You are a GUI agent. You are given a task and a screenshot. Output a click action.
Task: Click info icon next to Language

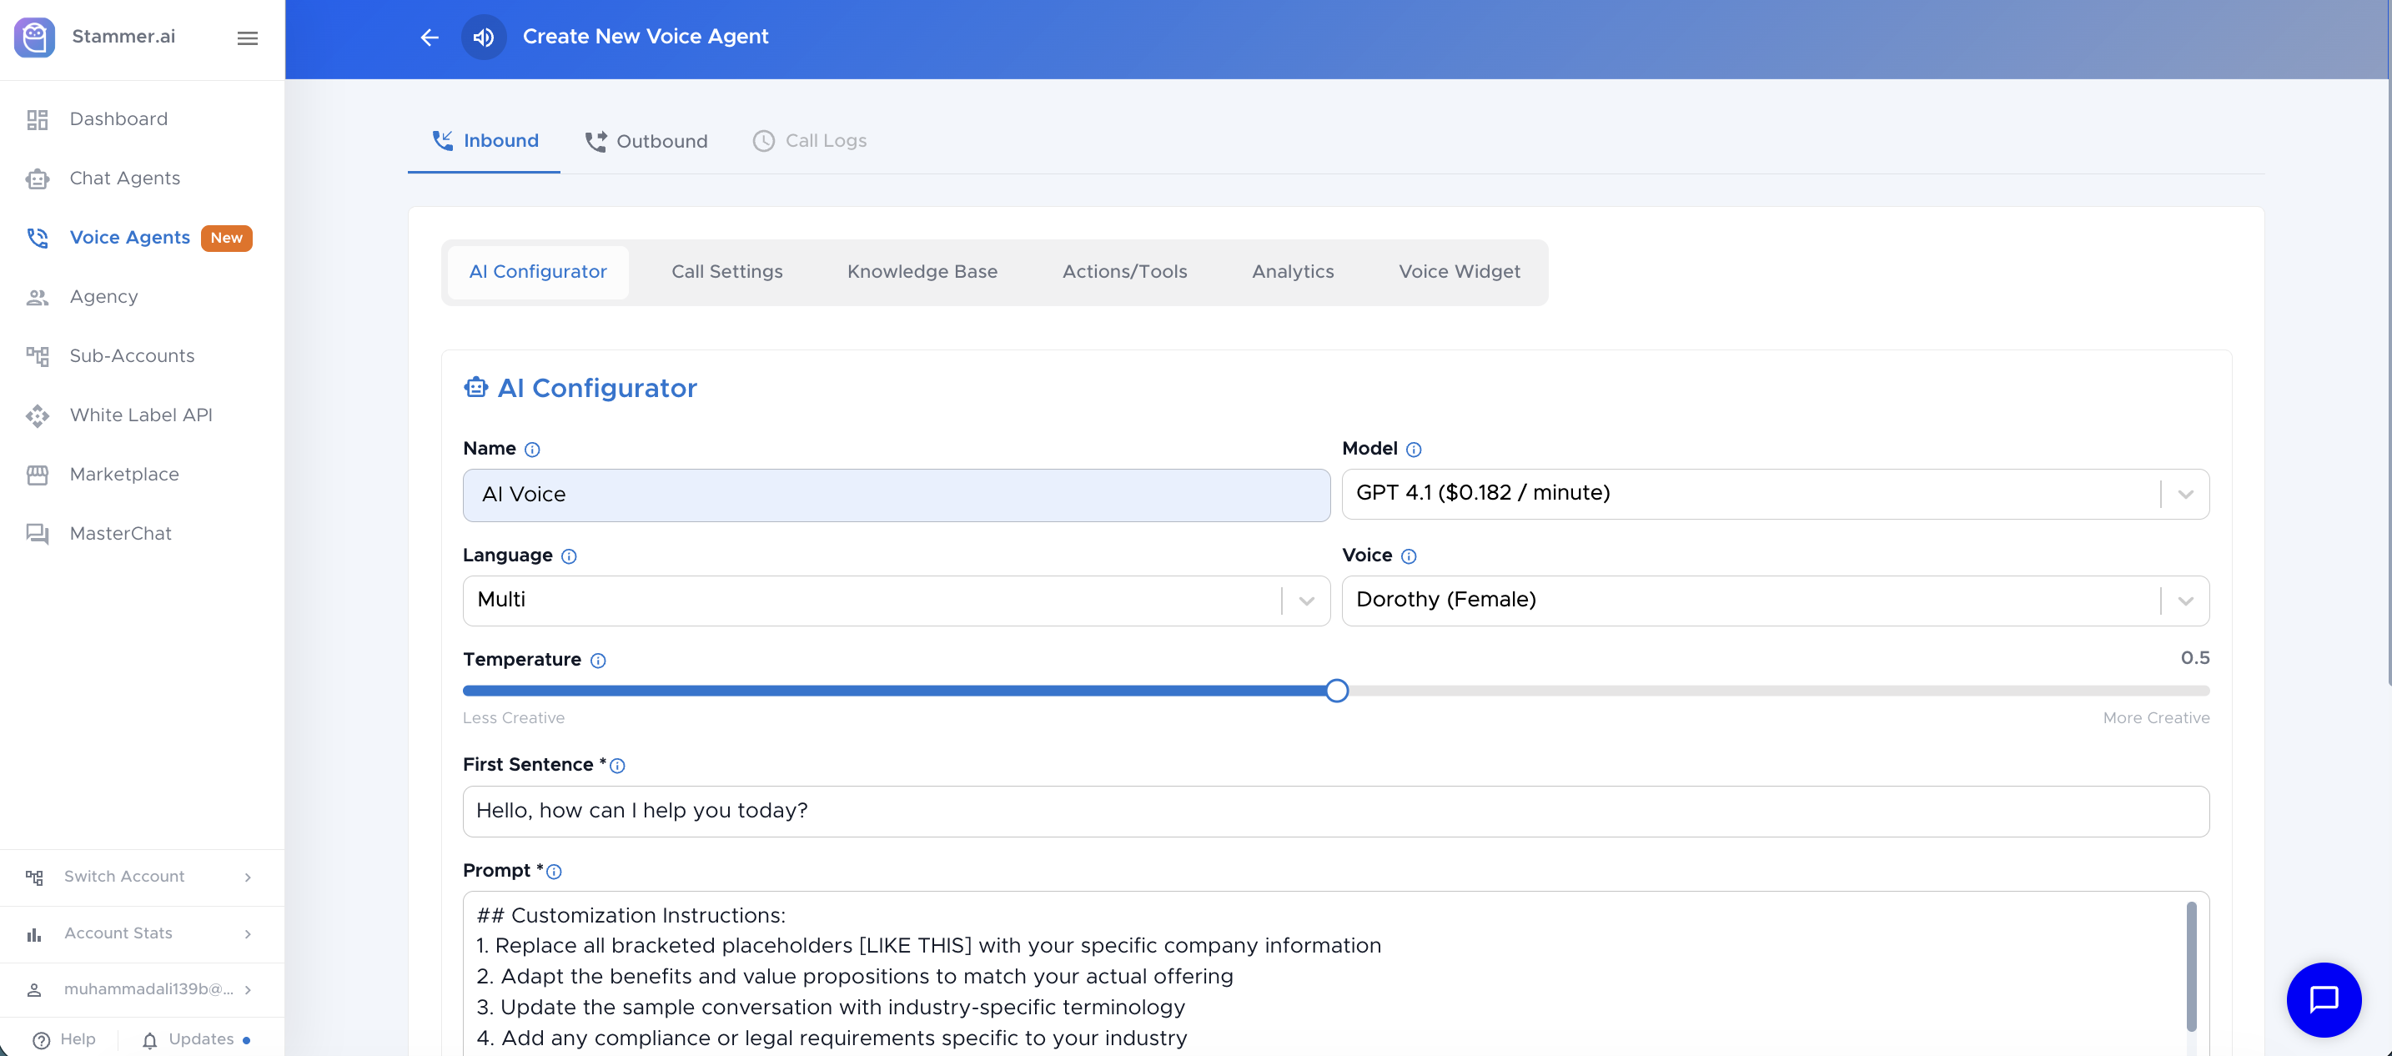pyautogui.click(x=569, y=556)
